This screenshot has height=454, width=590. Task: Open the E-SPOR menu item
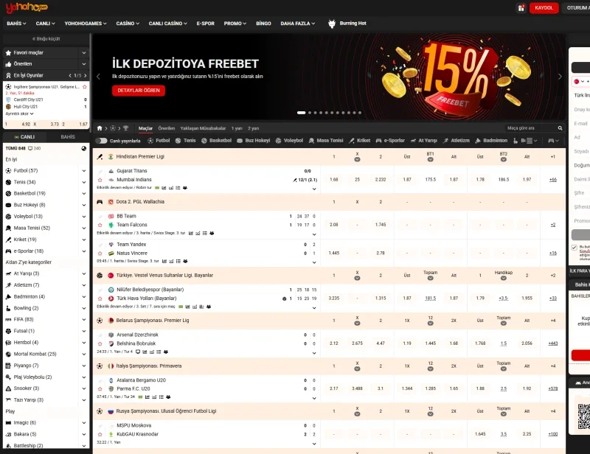point(206,24)
